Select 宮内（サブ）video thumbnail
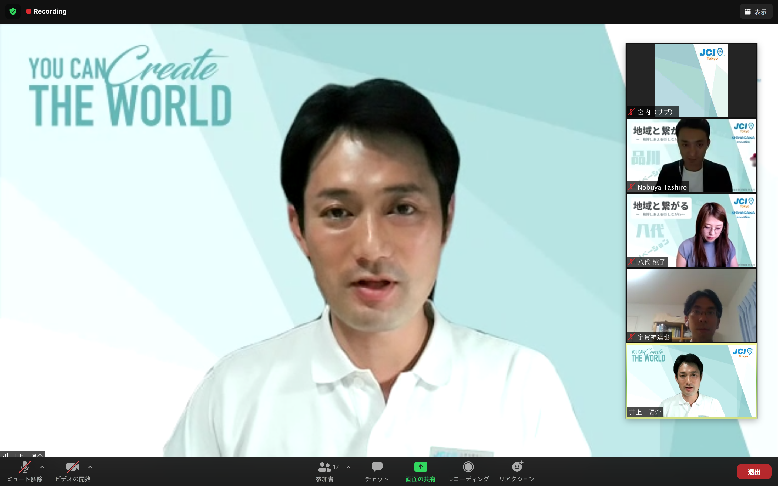This screenshot has width=778, height=486. [x=691, y=80]
